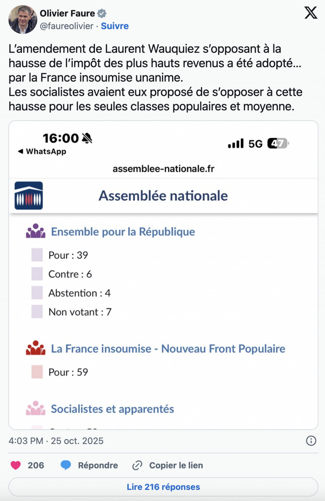The height and width of the screenshot is (501, 325).
Task: Click the Ensemble pour la République group icon
Action: click(x=36, y=231)
